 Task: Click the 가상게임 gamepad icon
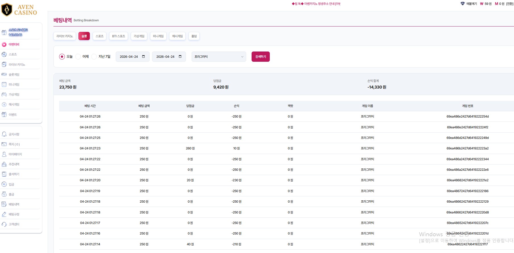click(x=4, y=94)
